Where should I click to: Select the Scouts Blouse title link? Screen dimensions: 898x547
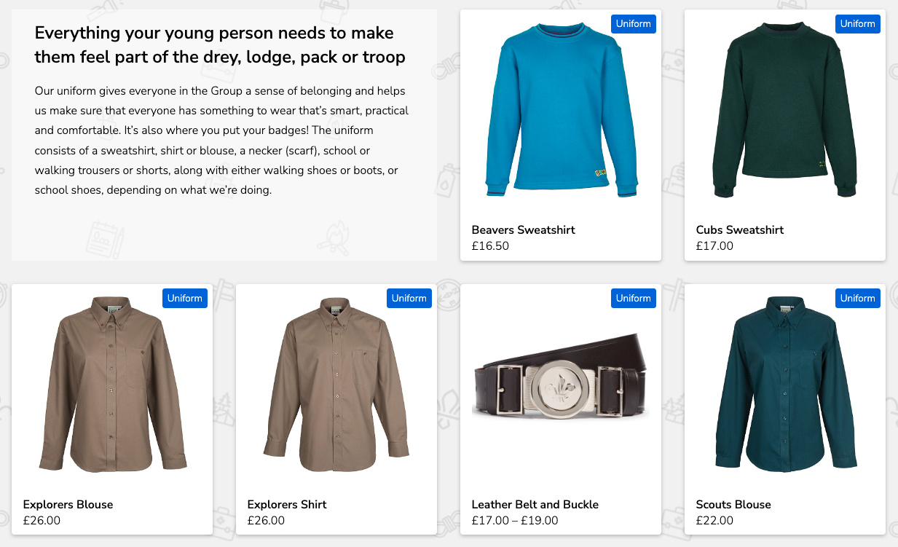click(x=733, y=505)
